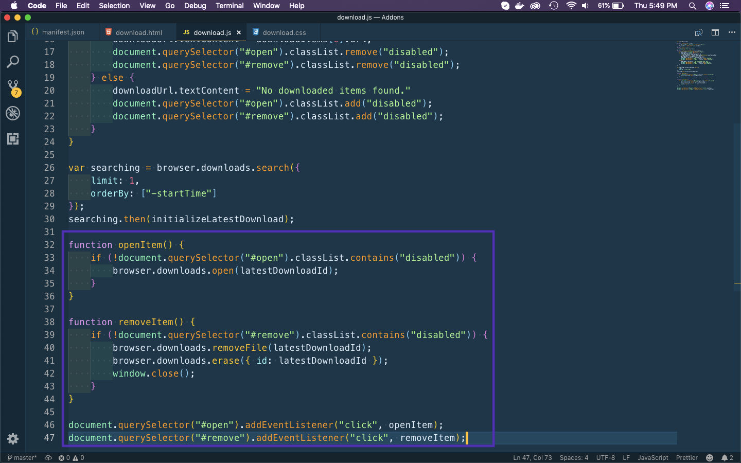Close the download.js tab
The image size is (741, 463).
239,32
